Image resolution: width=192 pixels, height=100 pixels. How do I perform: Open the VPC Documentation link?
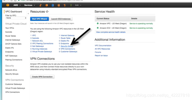click(103, 45)
